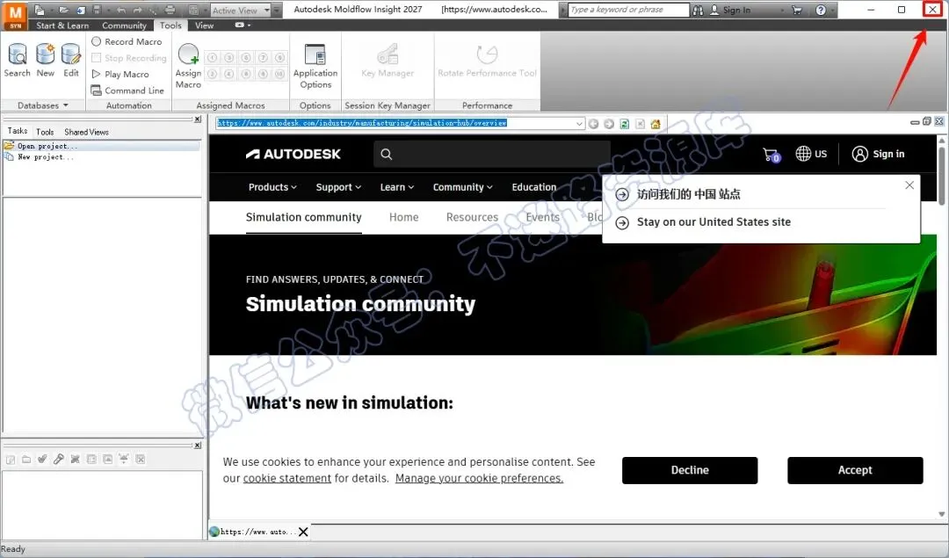The height and width of the screenshot is (558, 949).
Task: Click the Moldflow application menu button
Action: [15, 16]
